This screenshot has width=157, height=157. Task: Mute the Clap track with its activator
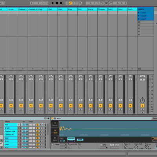pos(41,106)
